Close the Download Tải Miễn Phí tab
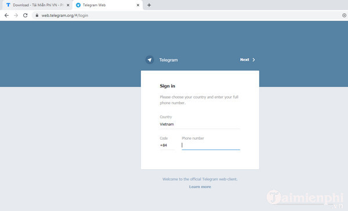Screen dimensions: 348x211 click(x=68, y=5)
